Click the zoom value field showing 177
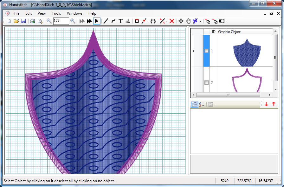 point(61,21)
